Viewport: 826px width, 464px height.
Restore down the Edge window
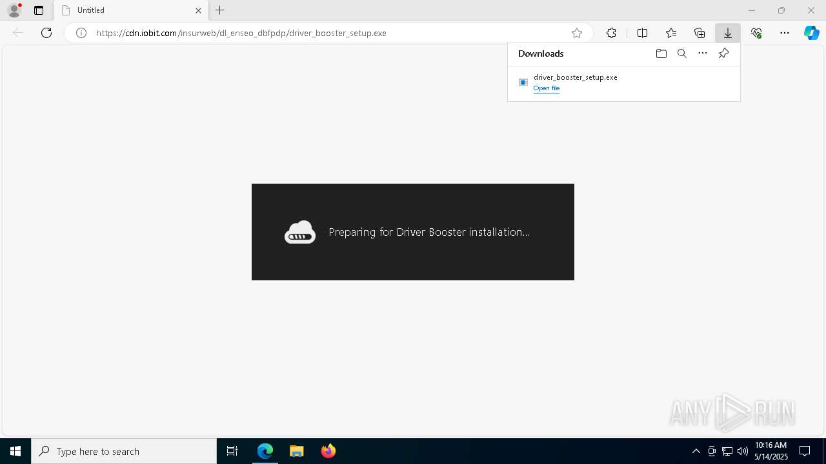781,10
